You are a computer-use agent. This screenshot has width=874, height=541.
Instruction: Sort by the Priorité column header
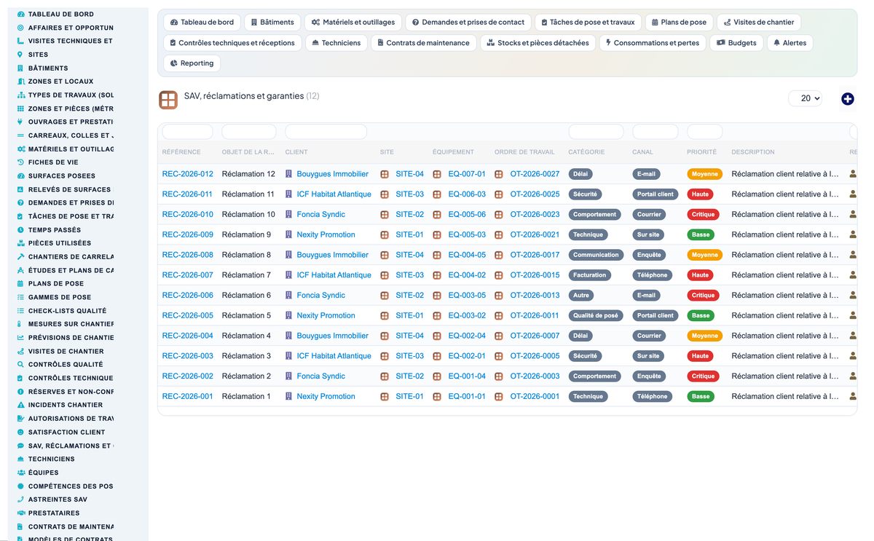pyautogui.click(x=701, y=152)
